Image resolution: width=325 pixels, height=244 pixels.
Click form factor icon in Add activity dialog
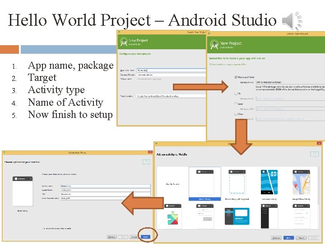pos(315,154)
